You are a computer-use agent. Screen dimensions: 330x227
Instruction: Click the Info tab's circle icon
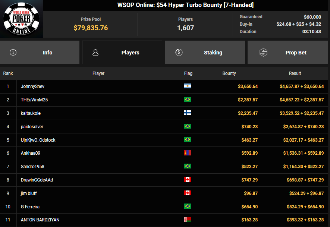tap(13, 53)
